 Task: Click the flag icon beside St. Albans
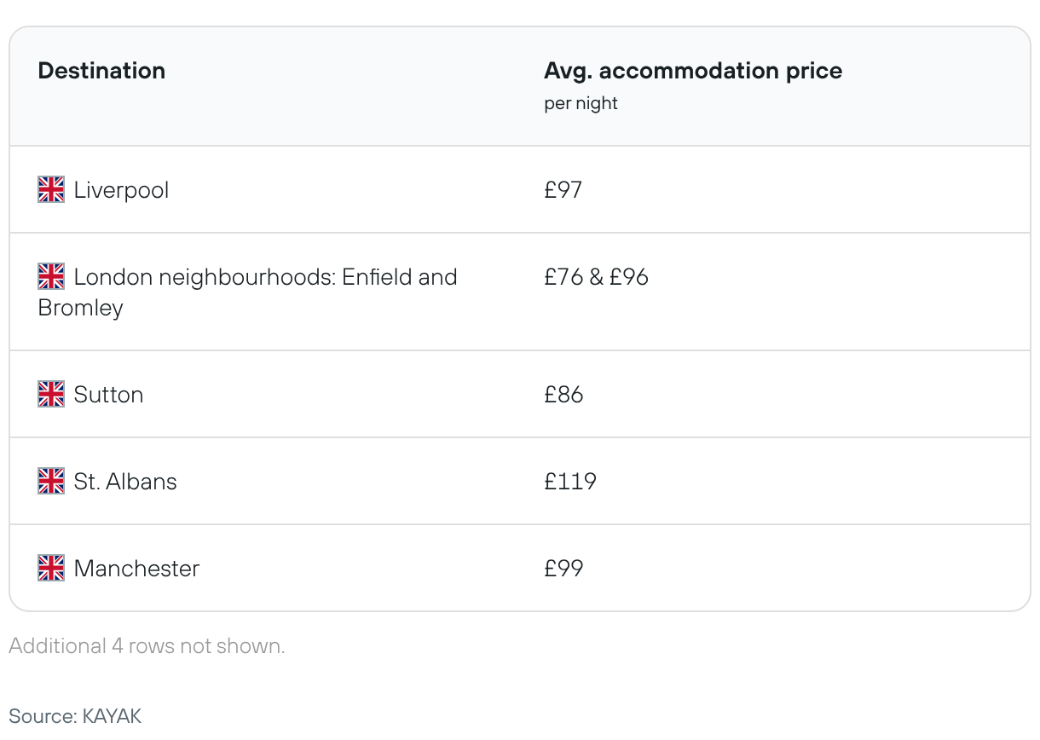(51, 481)
